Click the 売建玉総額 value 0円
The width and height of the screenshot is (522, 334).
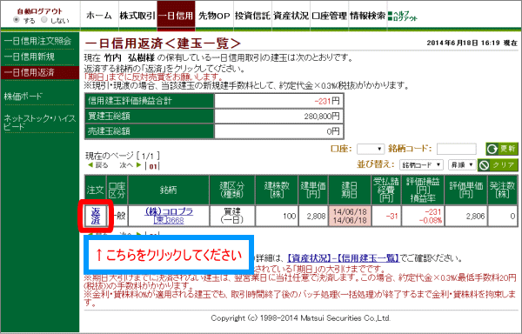[333, 131]
